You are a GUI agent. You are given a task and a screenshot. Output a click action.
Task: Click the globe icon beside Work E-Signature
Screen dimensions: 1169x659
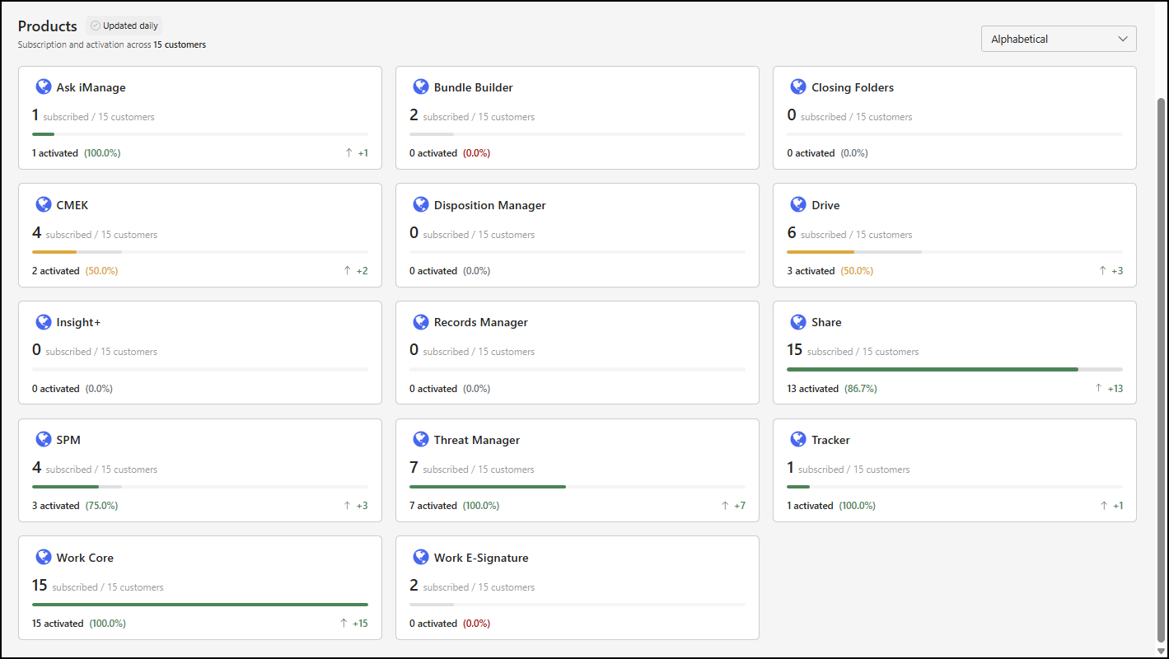421,557
